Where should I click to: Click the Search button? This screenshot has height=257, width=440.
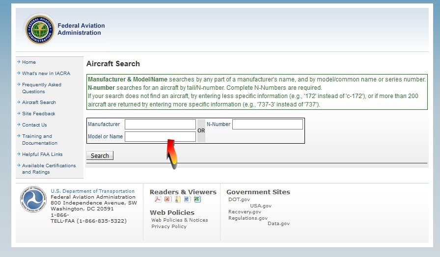click(x=100, y=155)
